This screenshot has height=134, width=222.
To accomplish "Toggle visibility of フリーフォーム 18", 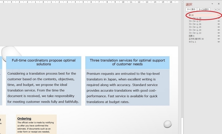I will tap(219, 18).
